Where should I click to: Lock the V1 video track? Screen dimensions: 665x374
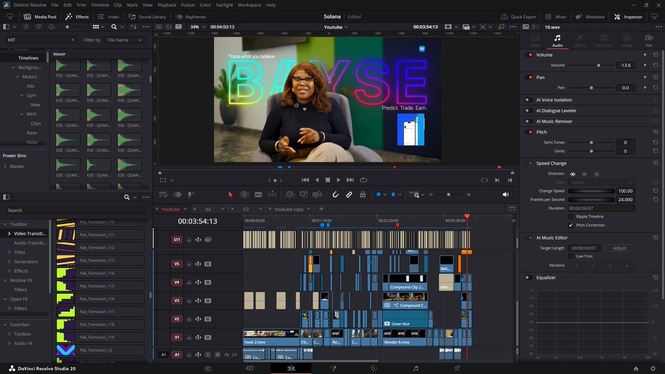point(188,337)
